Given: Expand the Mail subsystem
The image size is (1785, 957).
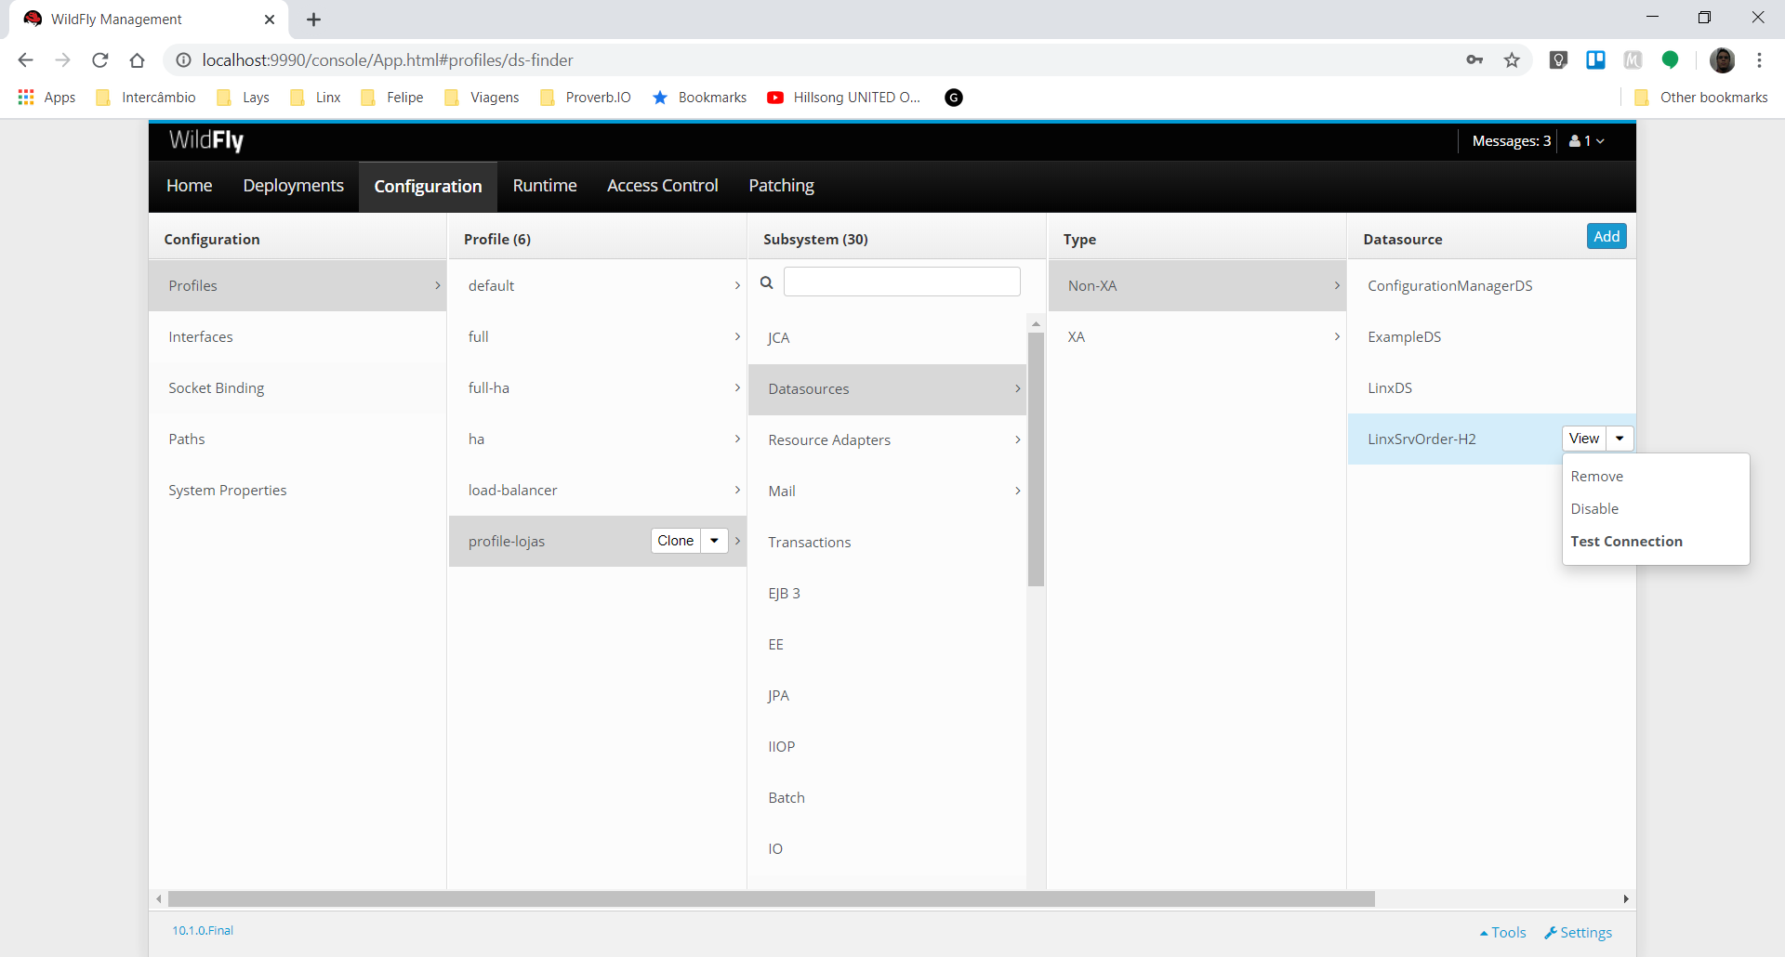Looking at the screenshot, I should click(x=1018, y=492).
